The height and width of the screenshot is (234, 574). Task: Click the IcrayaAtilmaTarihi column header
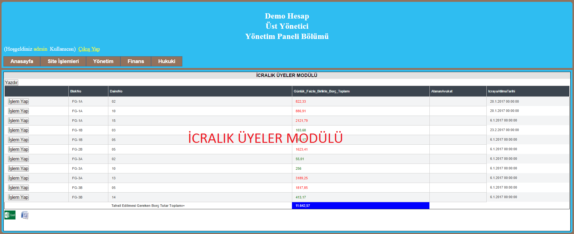pos(502,91)
